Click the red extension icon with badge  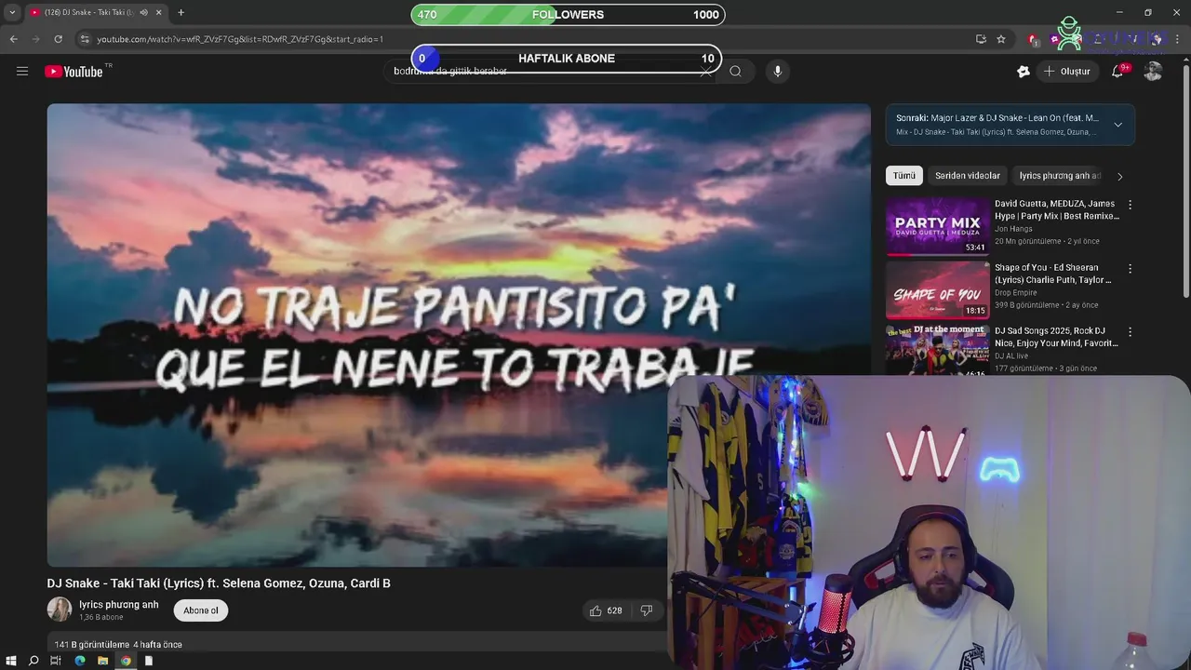click(x=1032, y=39)
